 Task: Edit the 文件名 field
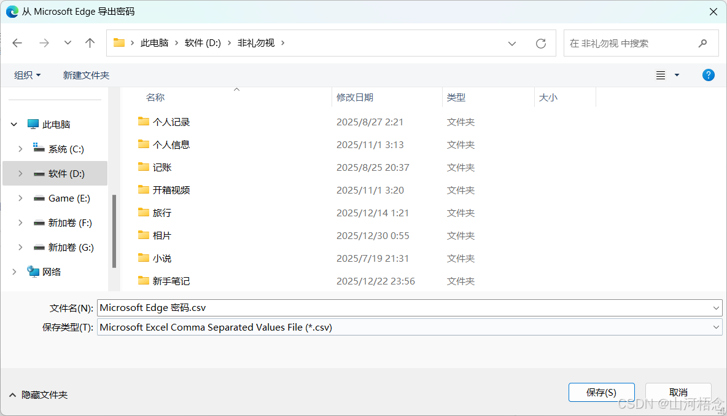coord(403,308)
